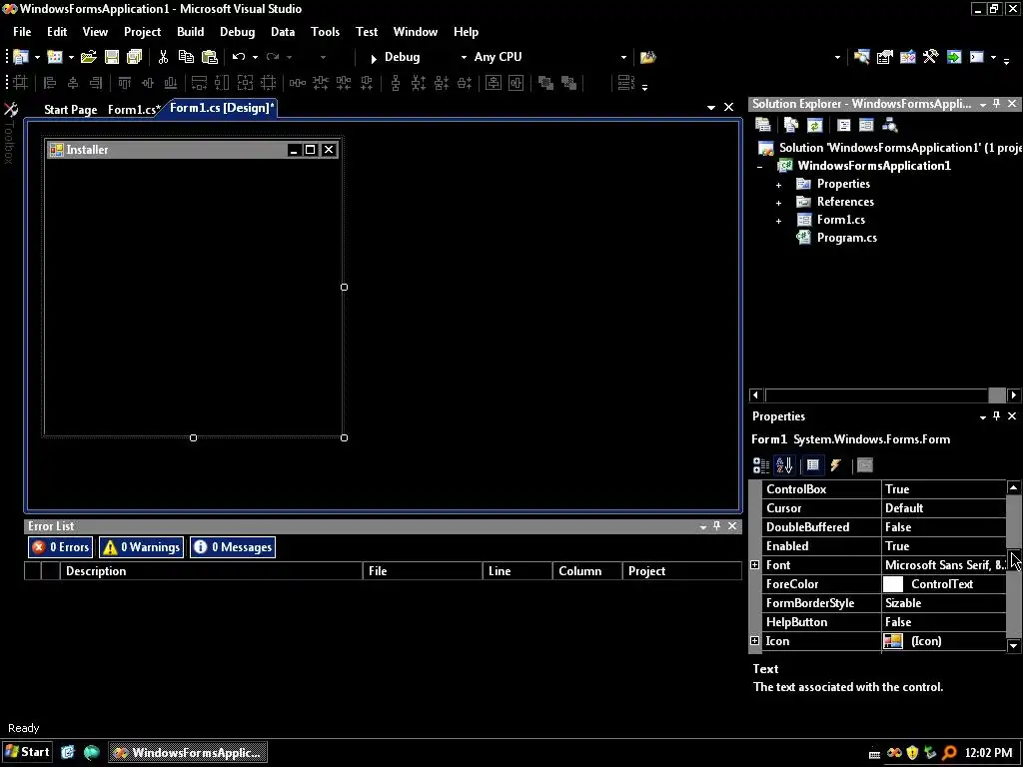Screen dimensions: 1023x767
Task: Click the Add New Item toolbar icon
Action: [56, 57]
